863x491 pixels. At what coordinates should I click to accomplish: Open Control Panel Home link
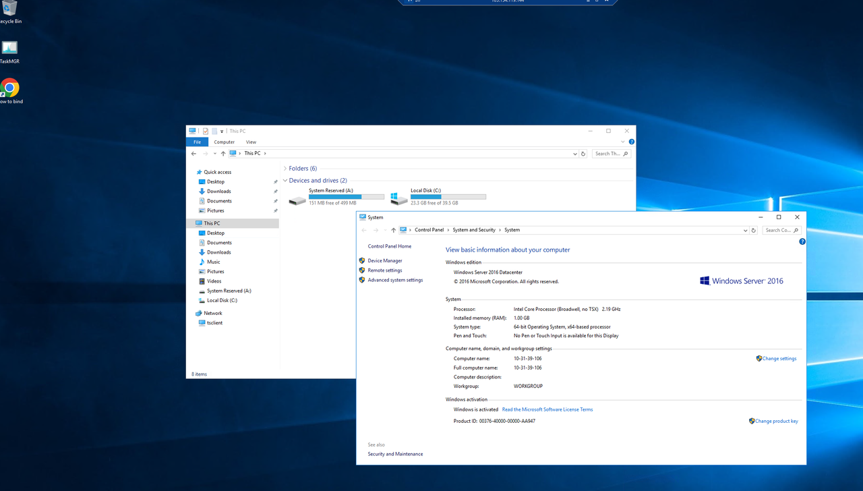tap(390, 246)
